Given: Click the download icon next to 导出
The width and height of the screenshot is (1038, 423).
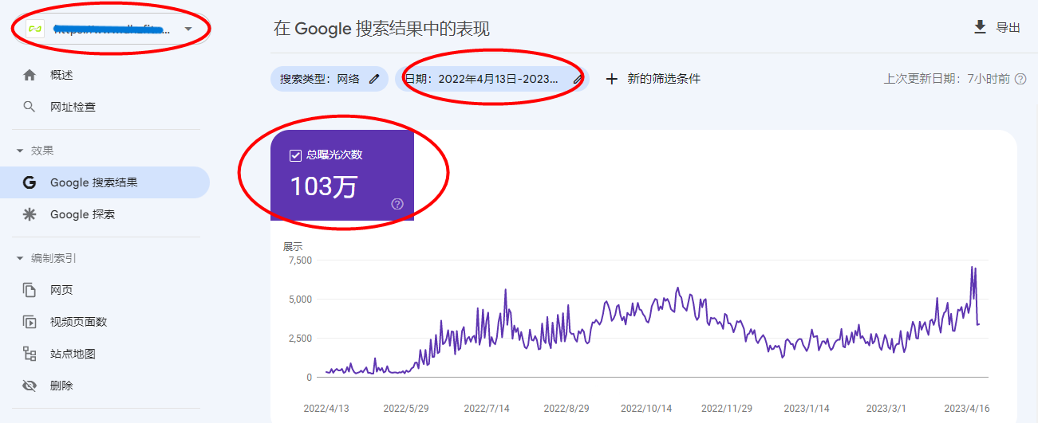Looking at the screenshot, I should pos(981,27).
